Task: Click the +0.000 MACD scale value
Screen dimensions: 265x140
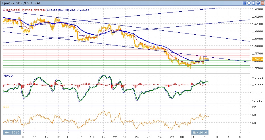Action: pyautogui.click(x=257, y=85)
